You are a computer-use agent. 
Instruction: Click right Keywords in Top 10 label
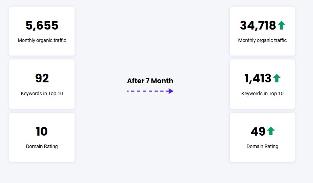(262, 93)
